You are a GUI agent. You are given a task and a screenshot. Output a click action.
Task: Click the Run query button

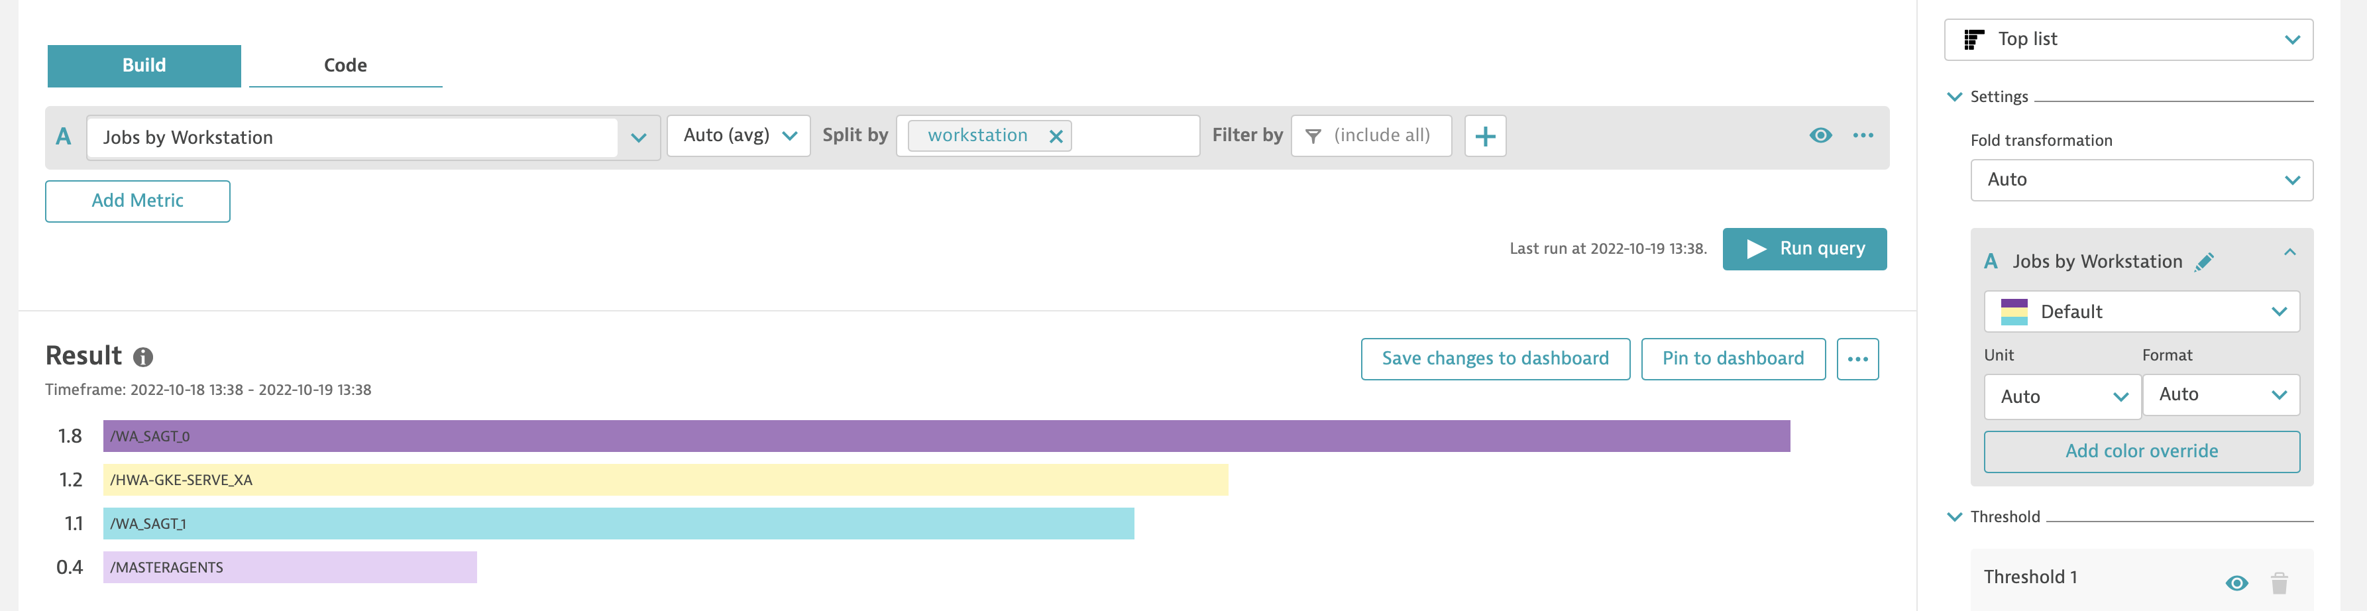(x=1804, y=249)
